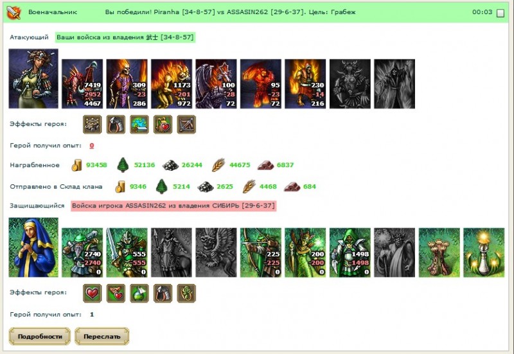Select the attacker's siege cart effect icon
Viewport: 514px width, 354px height.
tap(92, 124)
